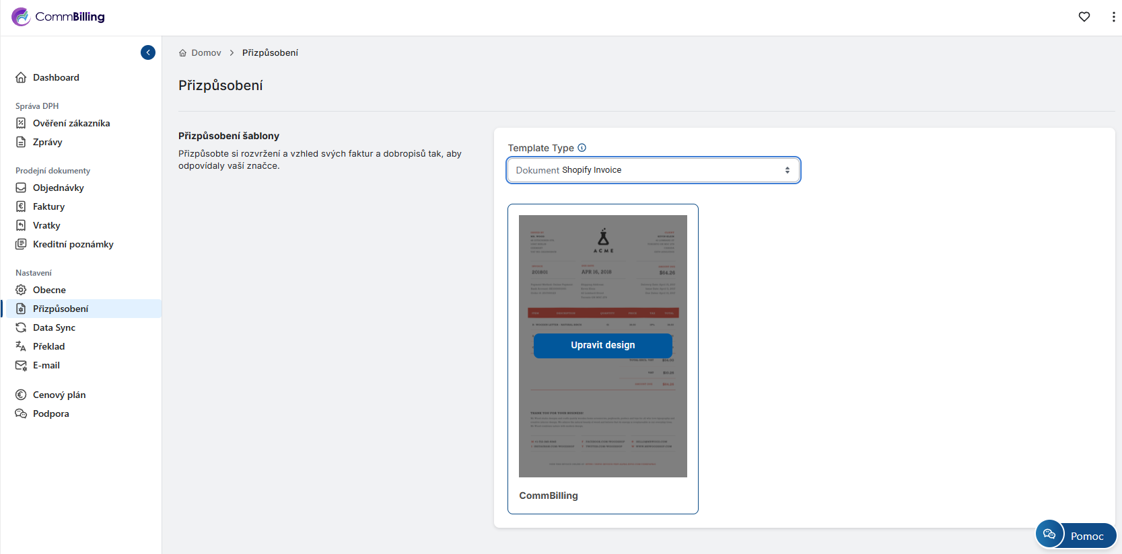Open the Template Type dropdown
1122x554 pixels.
click(653, 170)
